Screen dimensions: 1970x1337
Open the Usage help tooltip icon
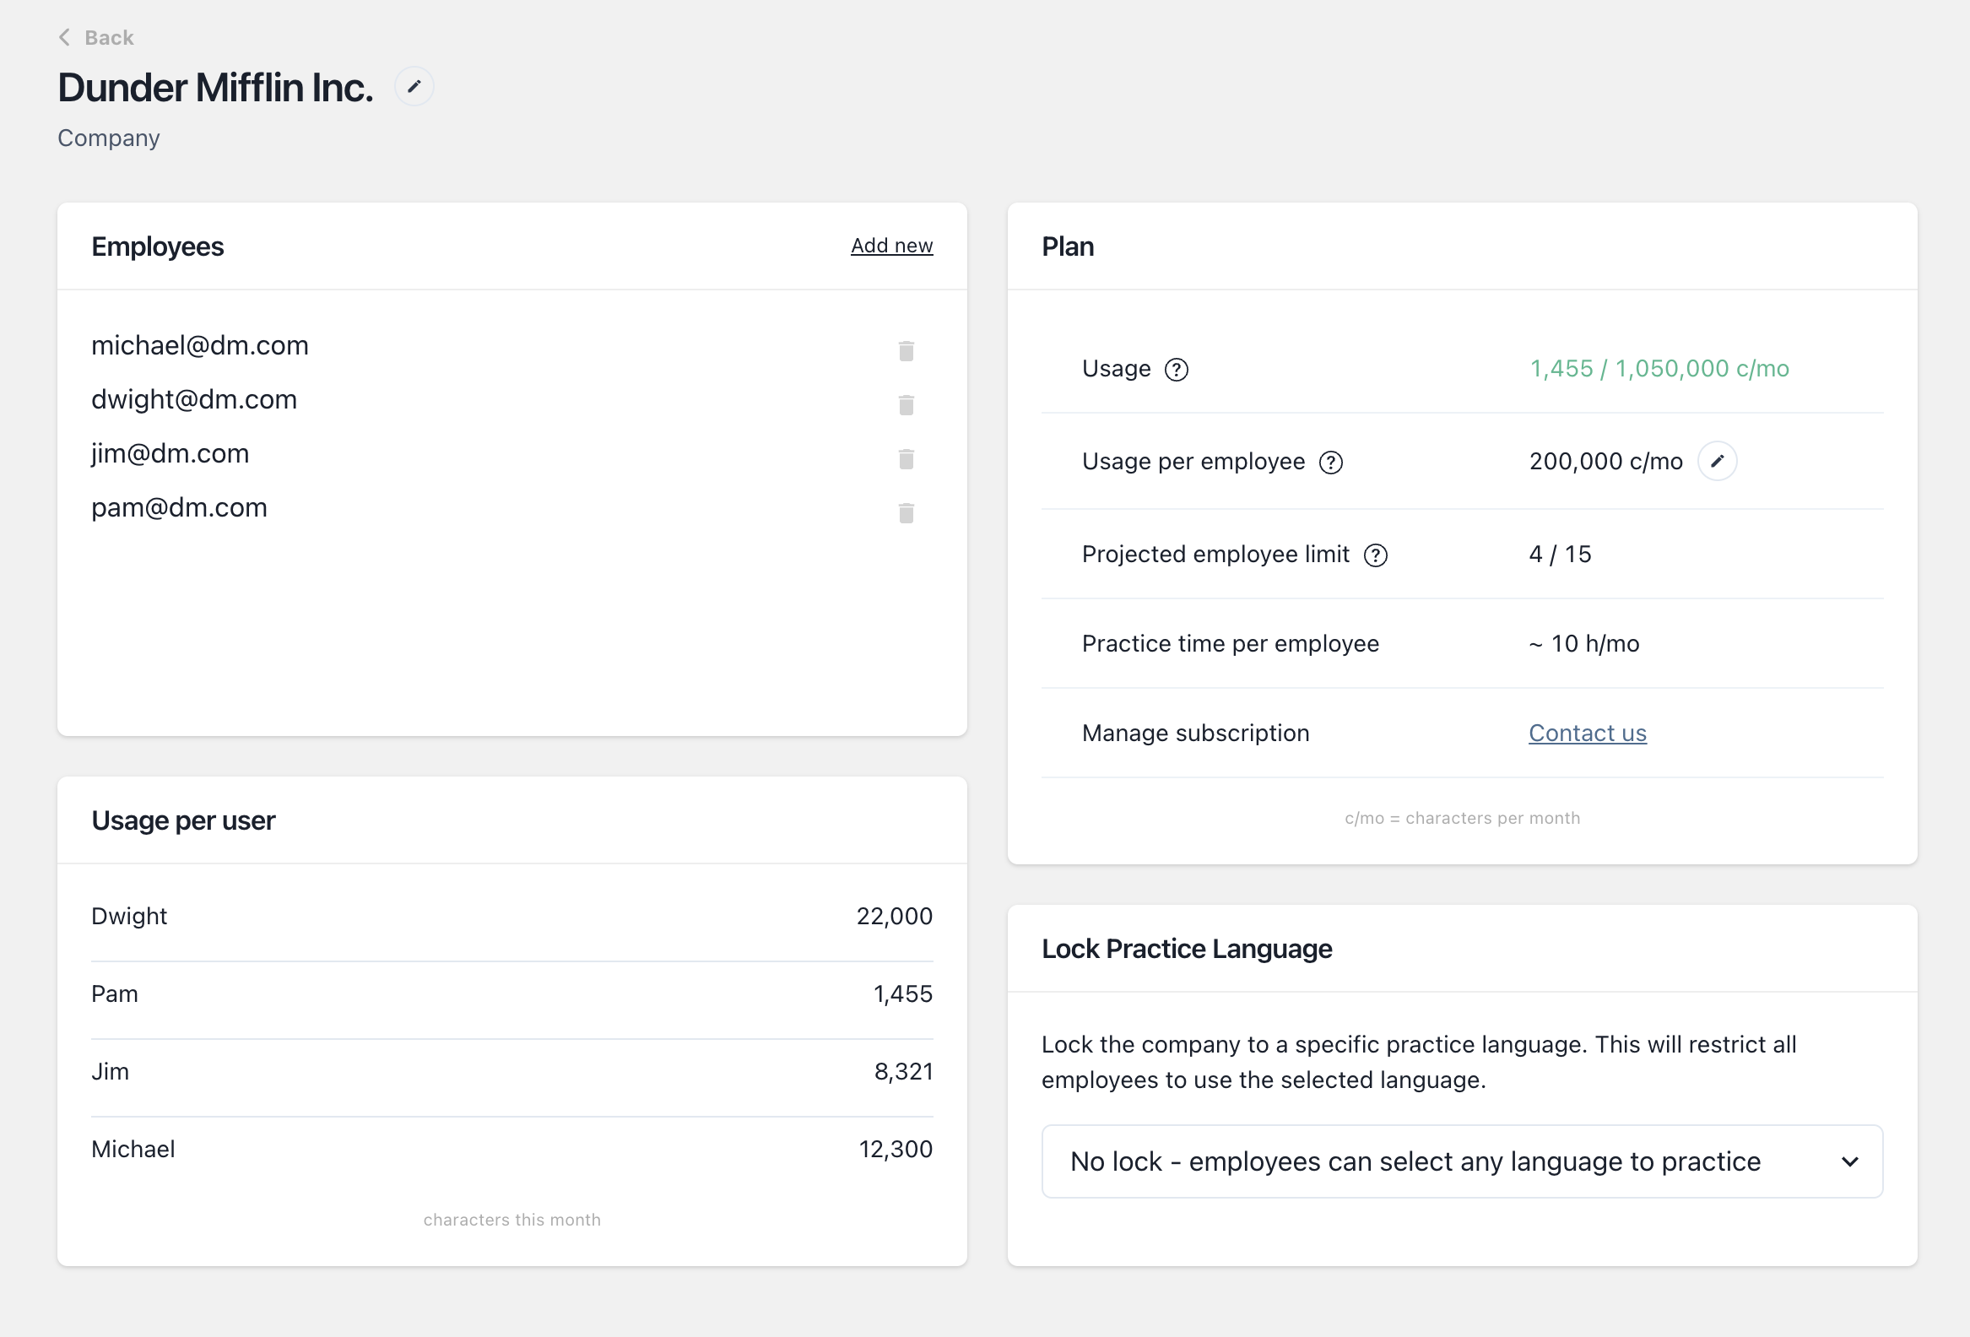(x=1177, y=369)
